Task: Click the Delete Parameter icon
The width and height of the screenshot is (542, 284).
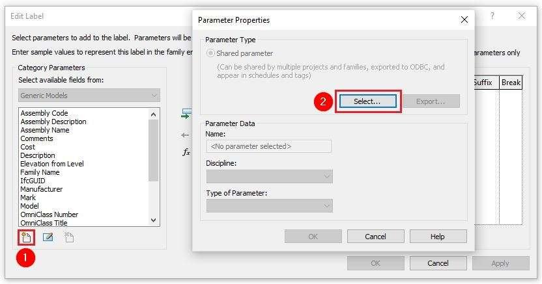Action: coord(69,237)
